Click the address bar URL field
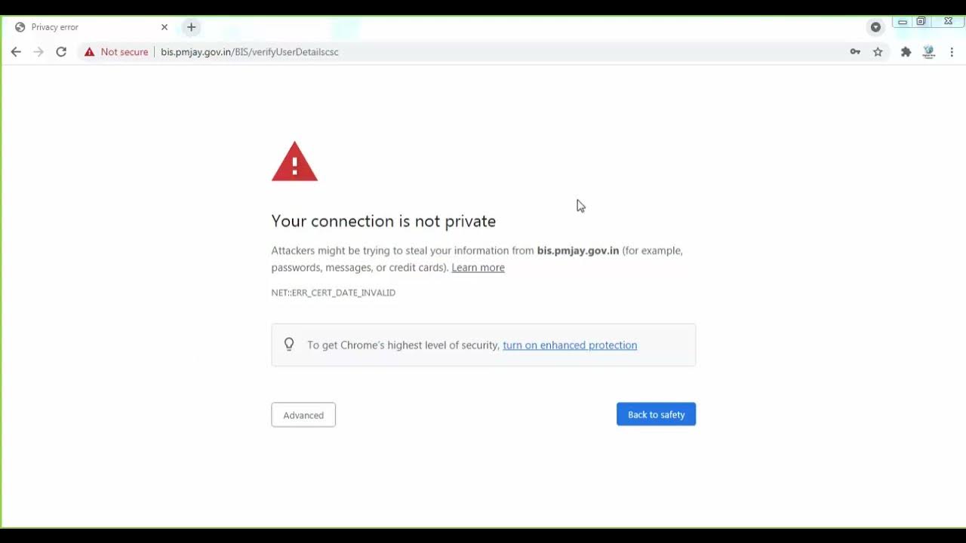This screenshot has width=966, height=543. tap(498, 52)
